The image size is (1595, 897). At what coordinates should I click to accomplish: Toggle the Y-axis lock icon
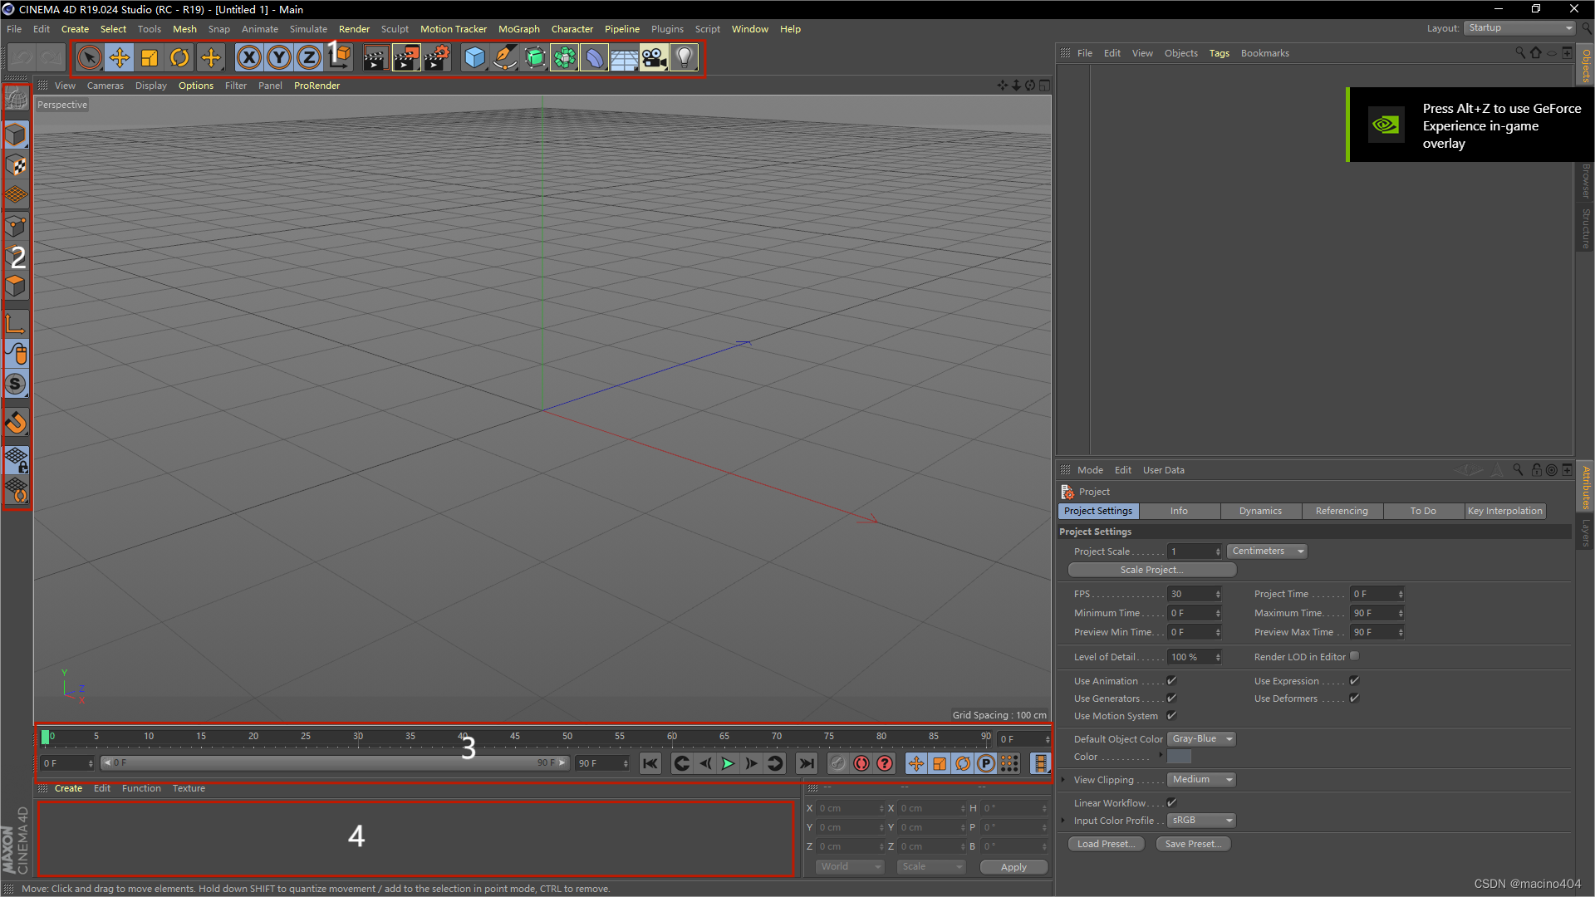[278, 57]
